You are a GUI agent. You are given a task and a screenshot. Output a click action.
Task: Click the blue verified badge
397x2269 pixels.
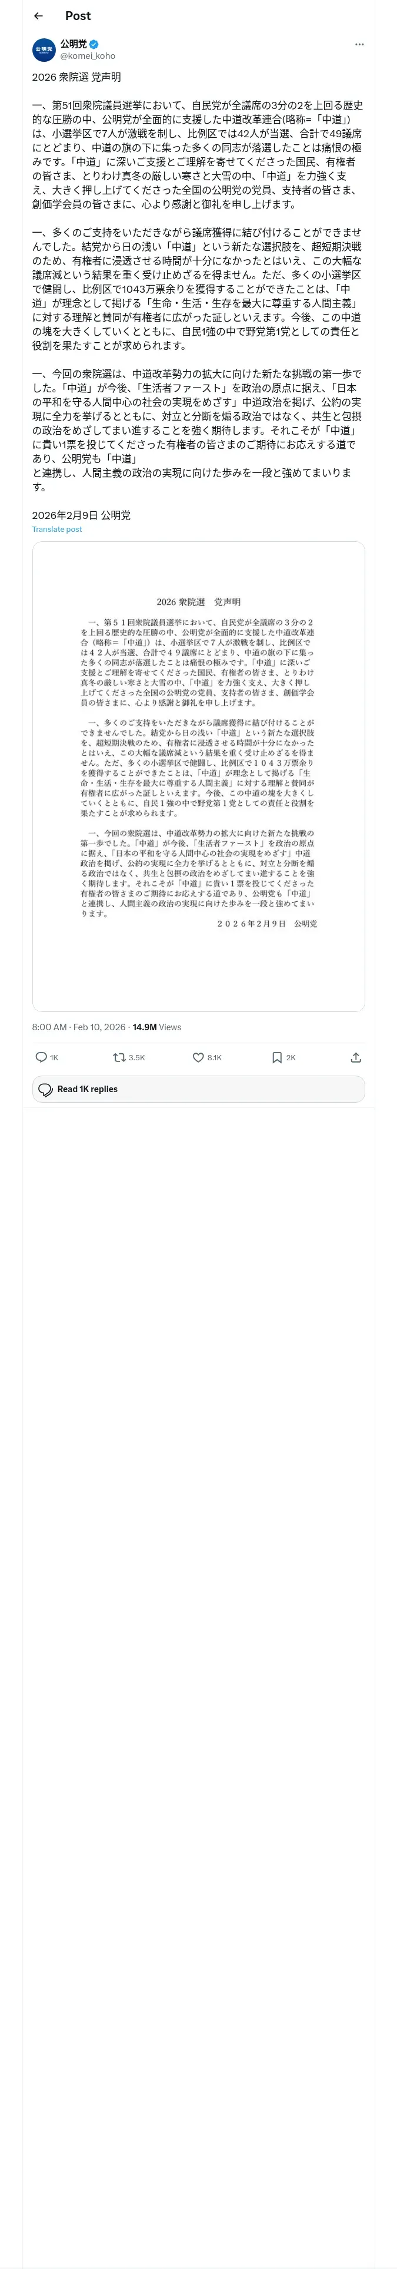coord(94,44)
